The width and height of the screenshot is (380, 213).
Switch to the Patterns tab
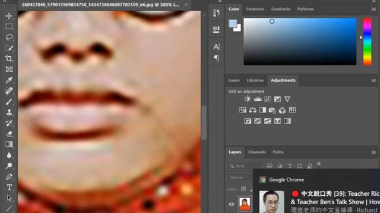(x=305, y=9)
